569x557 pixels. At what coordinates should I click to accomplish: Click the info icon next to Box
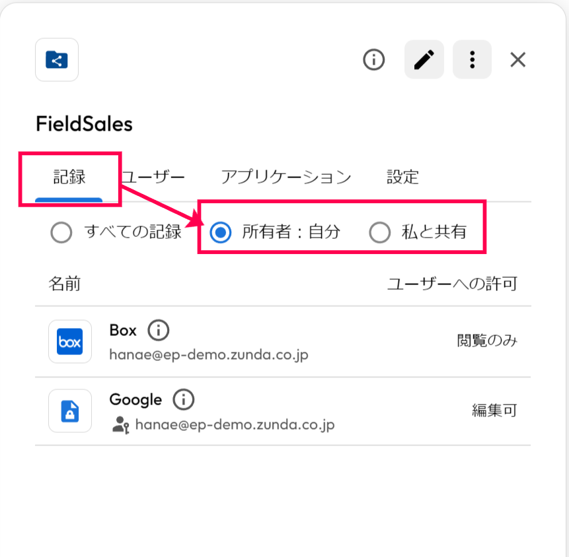click(158, 330)
